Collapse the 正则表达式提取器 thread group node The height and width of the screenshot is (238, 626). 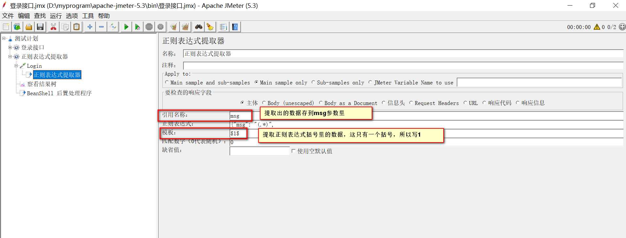[x=10, y=57]
